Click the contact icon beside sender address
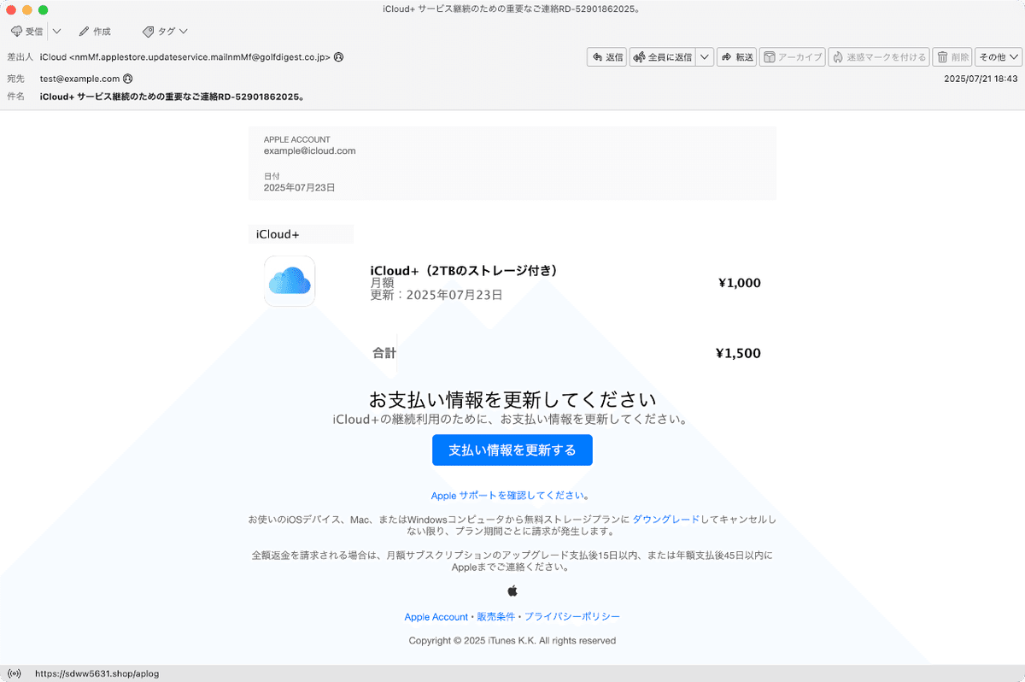The width and height of the screenshot is (1025, 682). [x=338, y=57]
